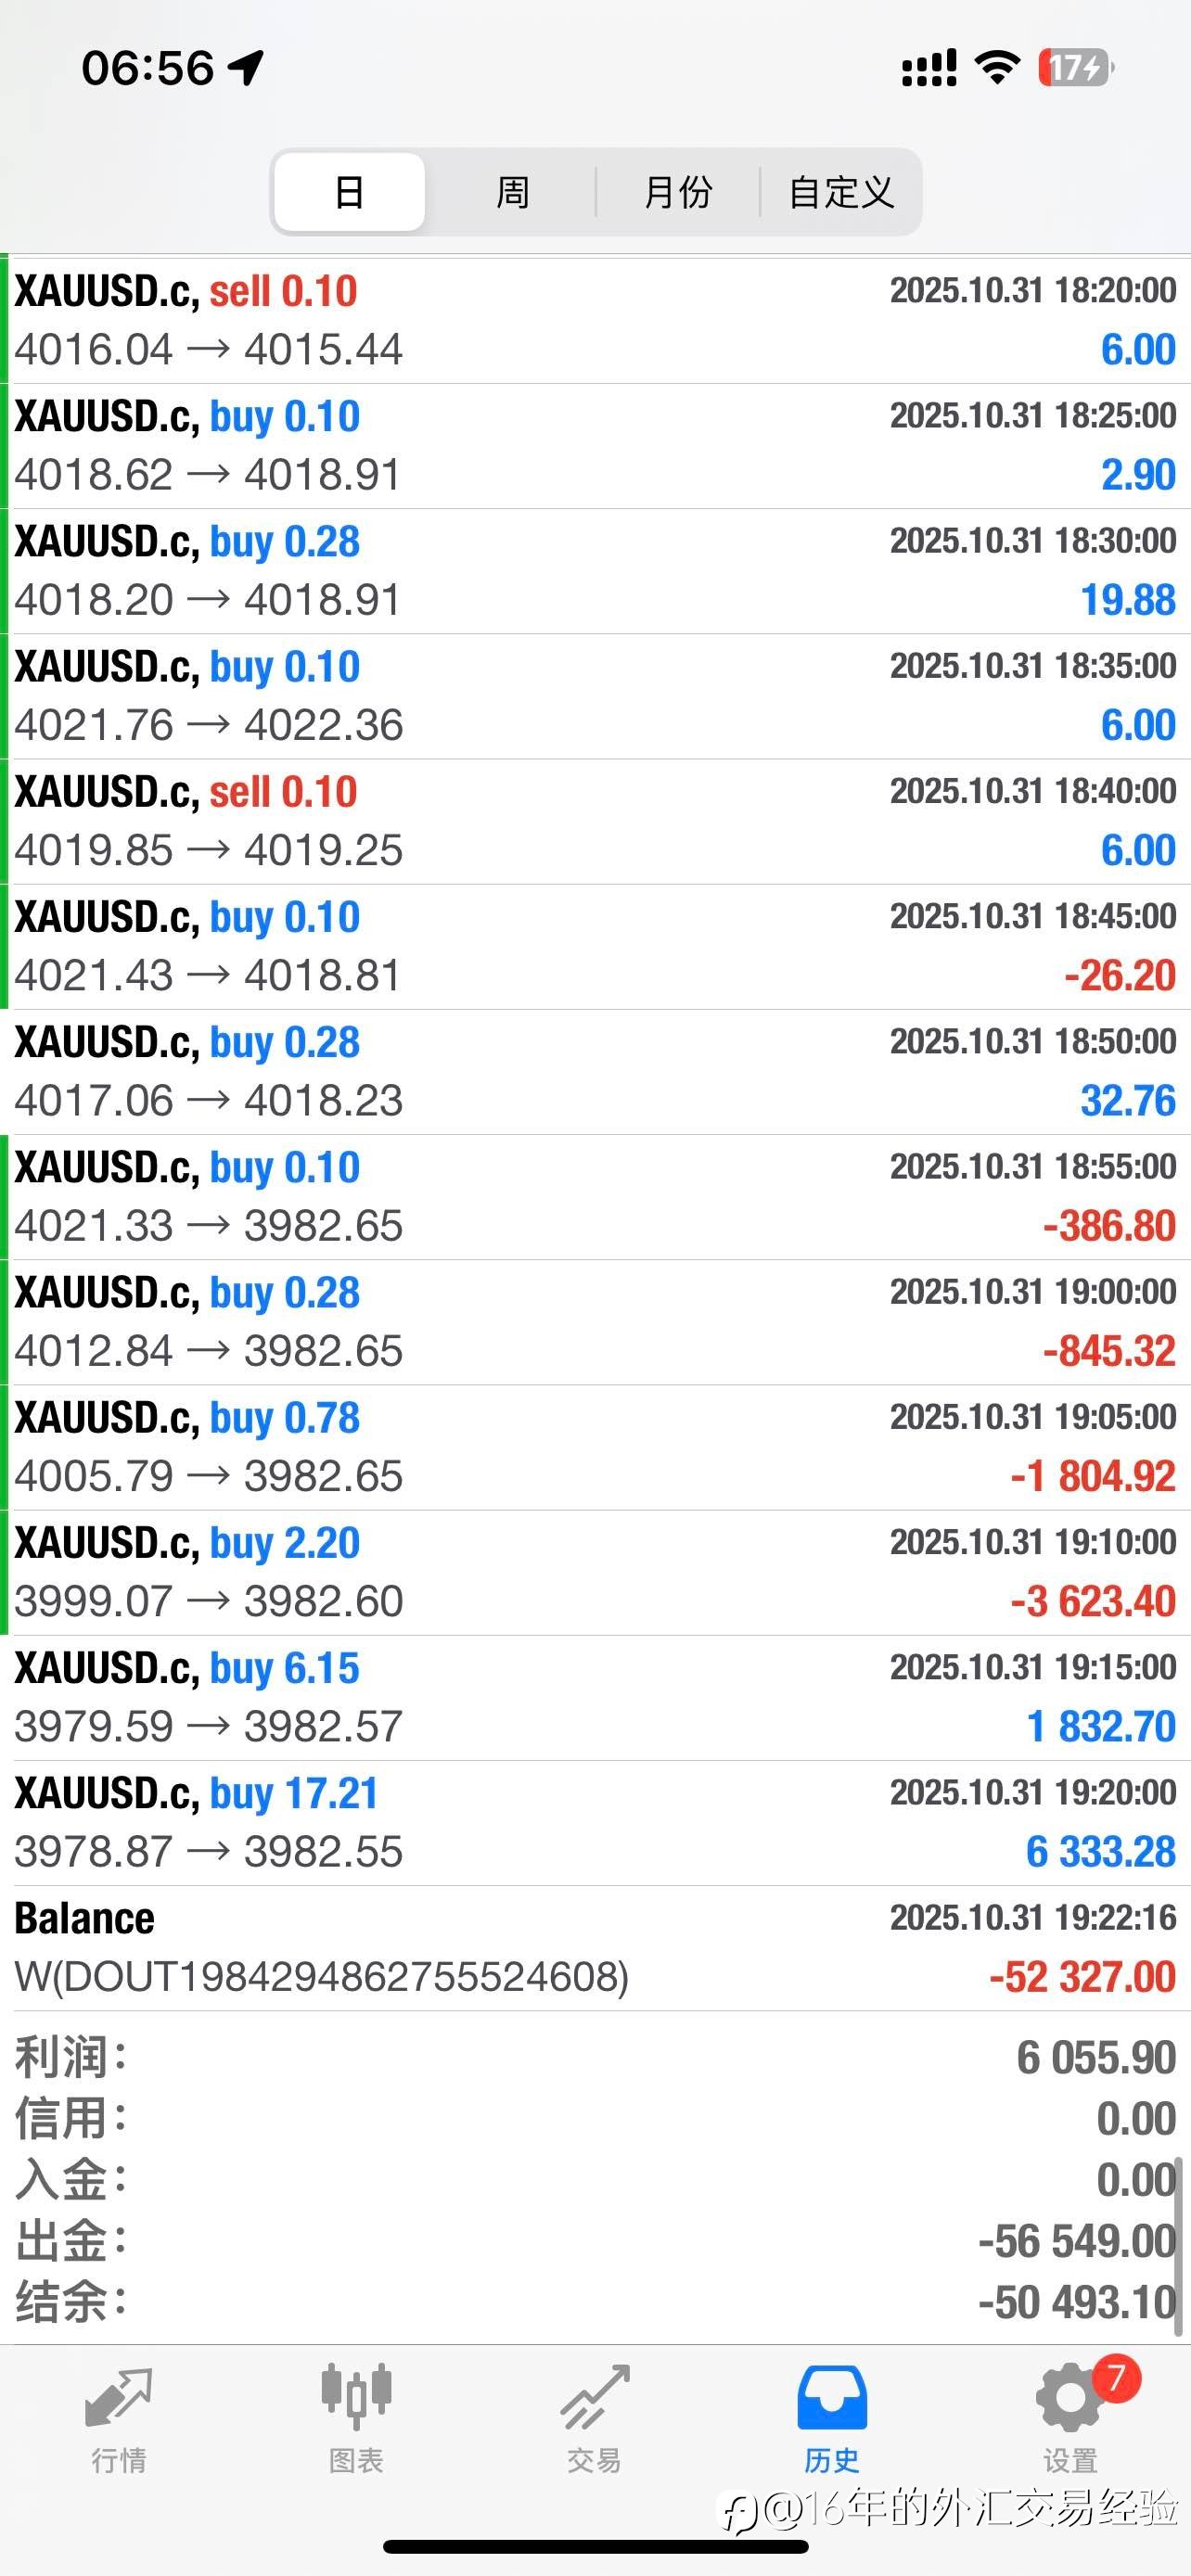
Task: Select the 日 day period segment
Action: [x=349, y=192]
